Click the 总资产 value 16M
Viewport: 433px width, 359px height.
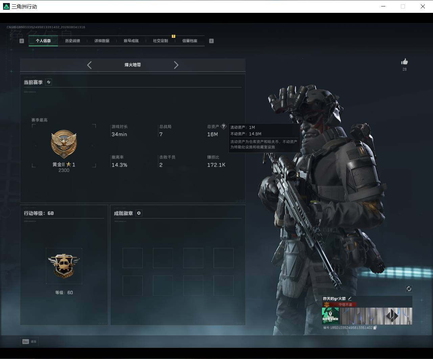[212, 134]
